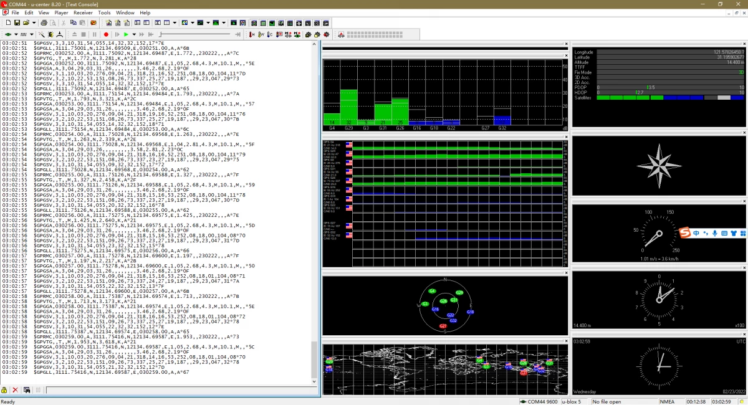Expand the Table view dropdown arrow
748x405 pixels.
(175, 23)
